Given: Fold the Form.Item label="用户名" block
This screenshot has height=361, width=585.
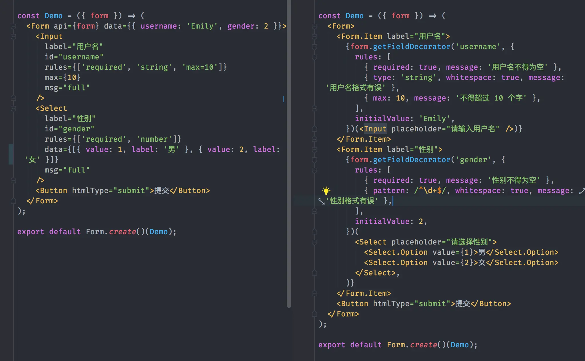Looking at the screenshot, I should point(314,37).
